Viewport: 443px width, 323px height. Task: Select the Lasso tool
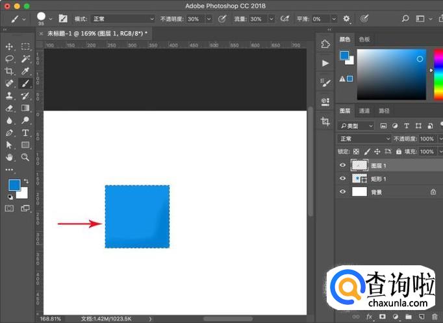10,59
